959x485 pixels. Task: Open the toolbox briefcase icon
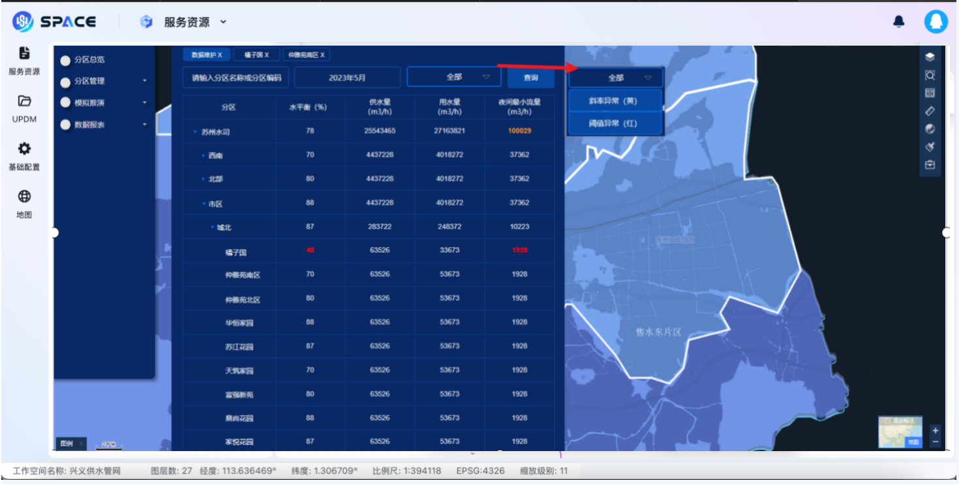tap(930, 165)
